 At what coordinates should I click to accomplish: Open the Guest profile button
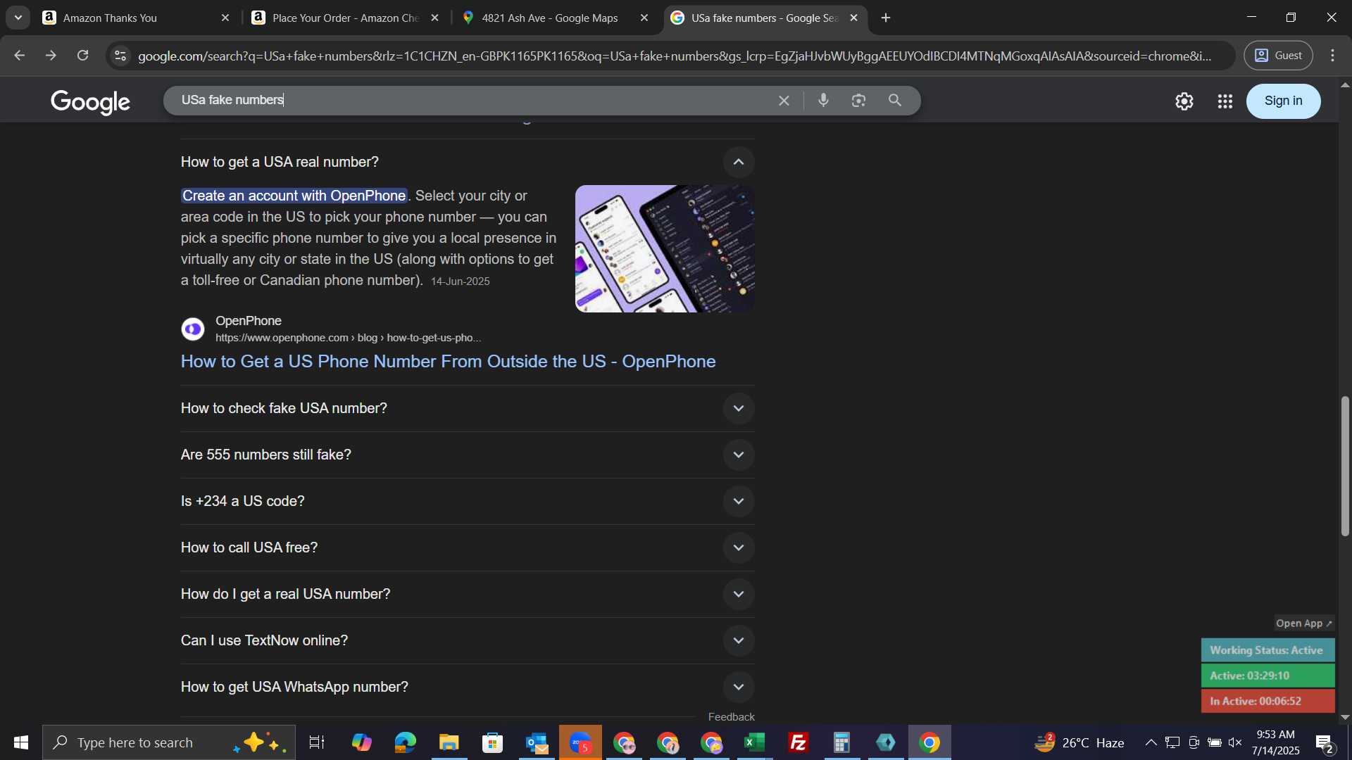[x=1278, y=56]
